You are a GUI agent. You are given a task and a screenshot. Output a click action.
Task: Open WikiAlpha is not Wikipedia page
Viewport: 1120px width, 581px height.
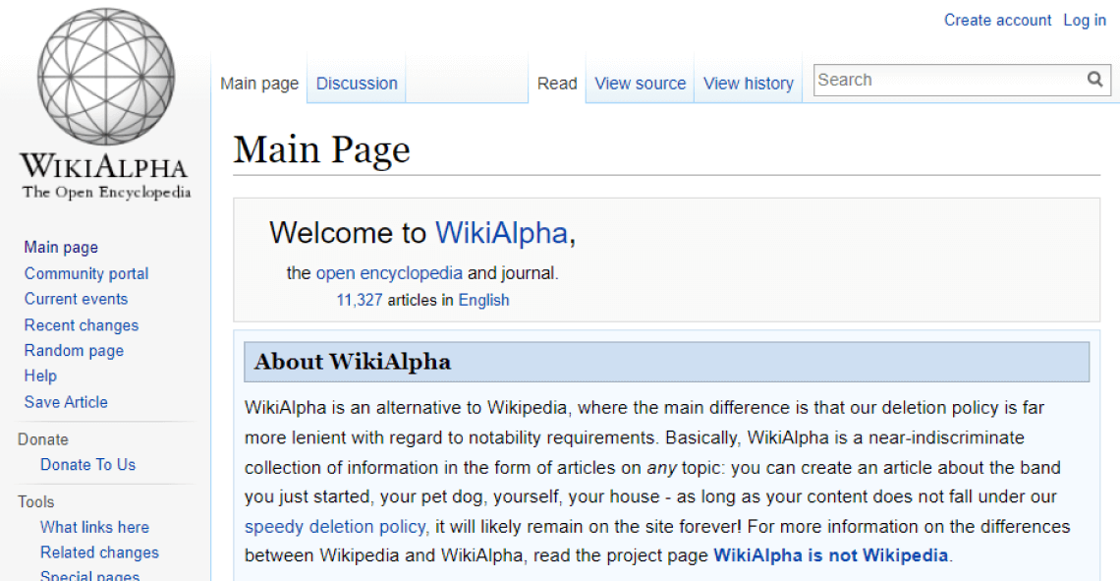click(x=831, y=555)
